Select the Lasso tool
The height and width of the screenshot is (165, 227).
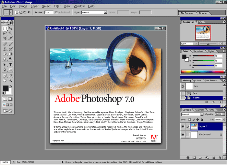5,33
